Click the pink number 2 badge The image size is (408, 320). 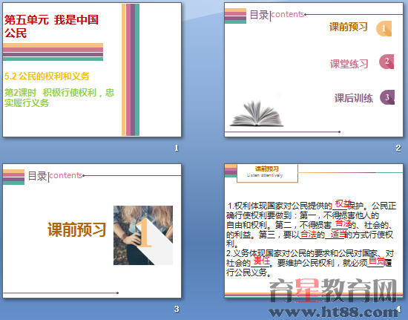coord(386,62)
